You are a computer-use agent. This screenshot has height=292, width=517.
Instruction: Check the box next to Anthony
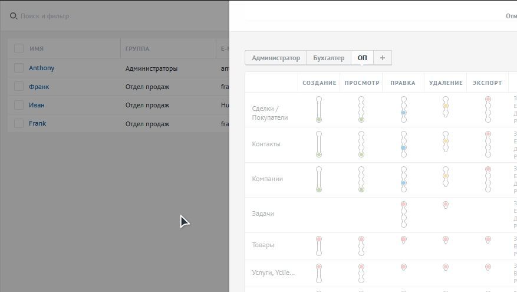19,68
